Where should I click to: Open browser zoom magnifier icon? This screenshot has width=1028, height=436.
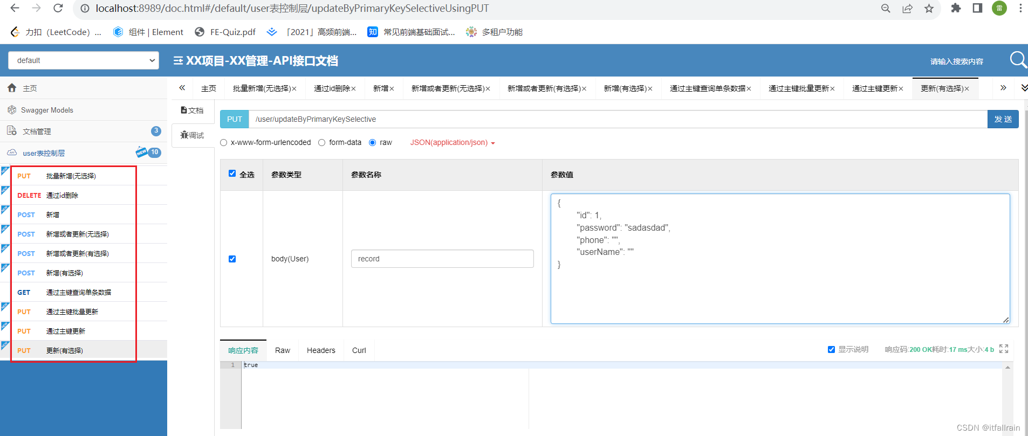[886, 9]
